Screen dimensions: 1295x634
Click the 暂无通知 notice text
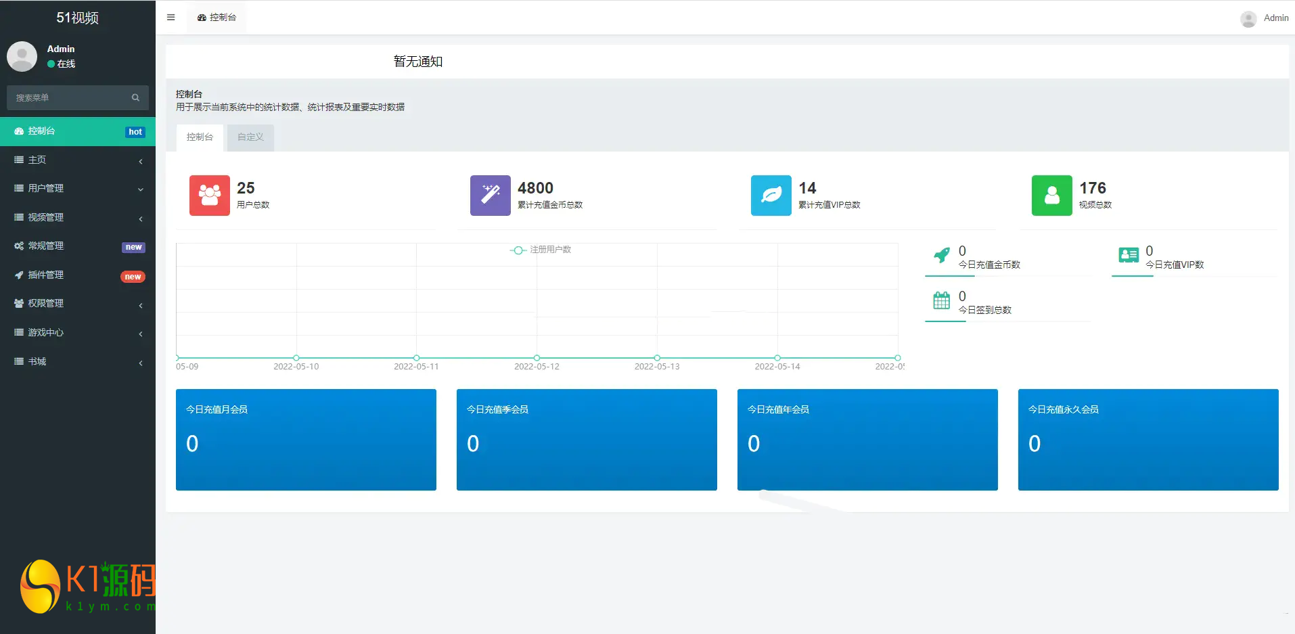coord(418,62)
